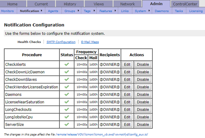Viewport: 205px width, 138px height.
Task: Open the Links submenu item
Action: coord(125,11)
